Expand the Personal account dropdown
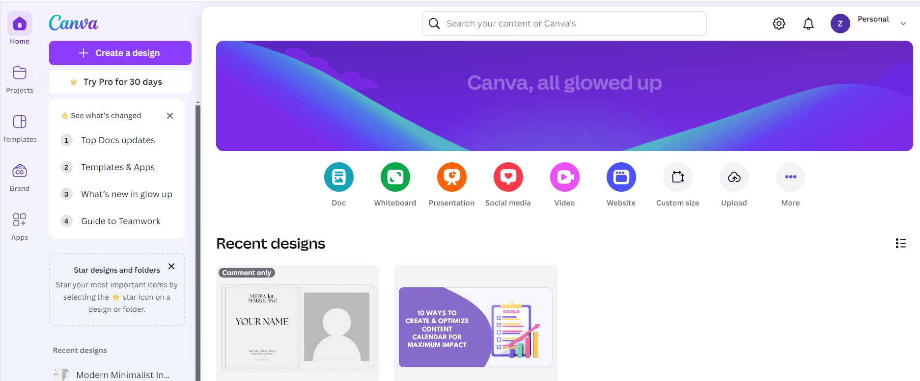This screenshot has width=920, height=381. [903, 24]
